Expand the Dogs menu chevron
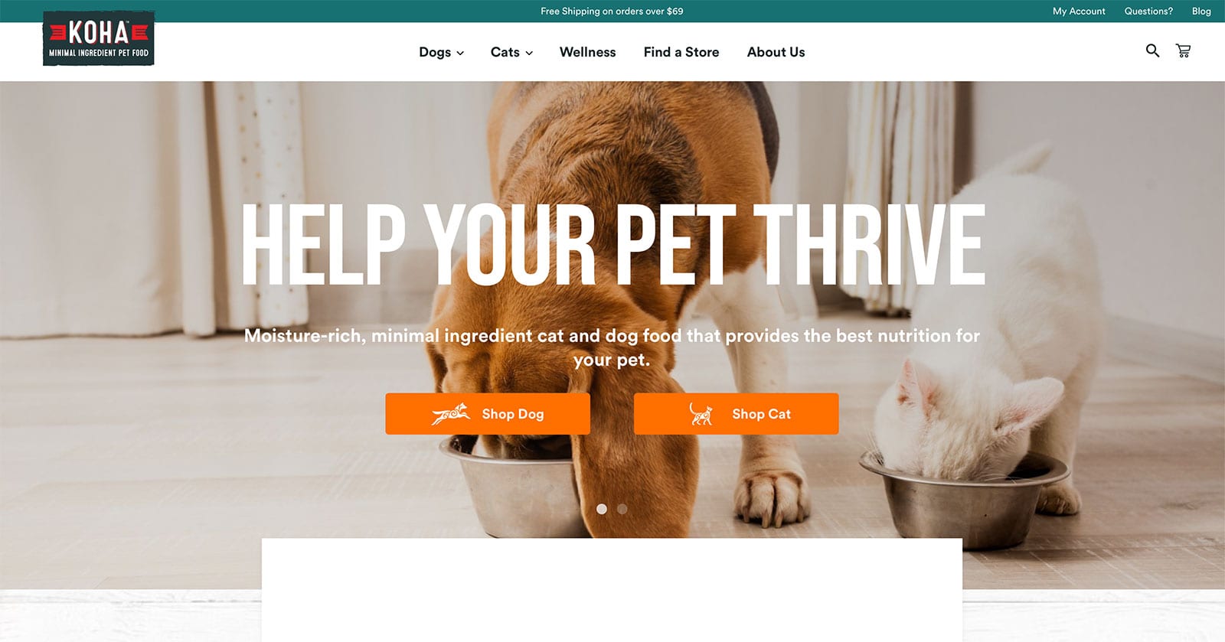This screenshot has height=642, width=1225. point(460,53)
